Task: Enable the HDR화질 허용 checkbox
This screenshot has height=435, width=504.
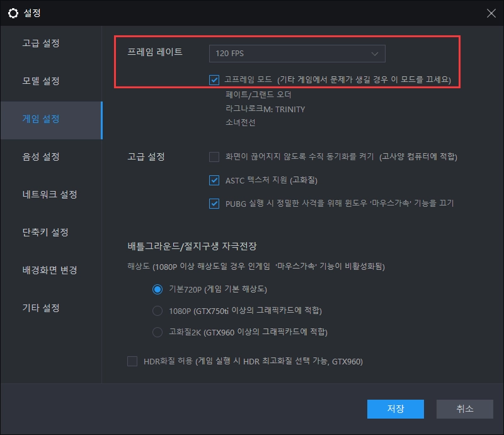Action: tap(132, 361)
